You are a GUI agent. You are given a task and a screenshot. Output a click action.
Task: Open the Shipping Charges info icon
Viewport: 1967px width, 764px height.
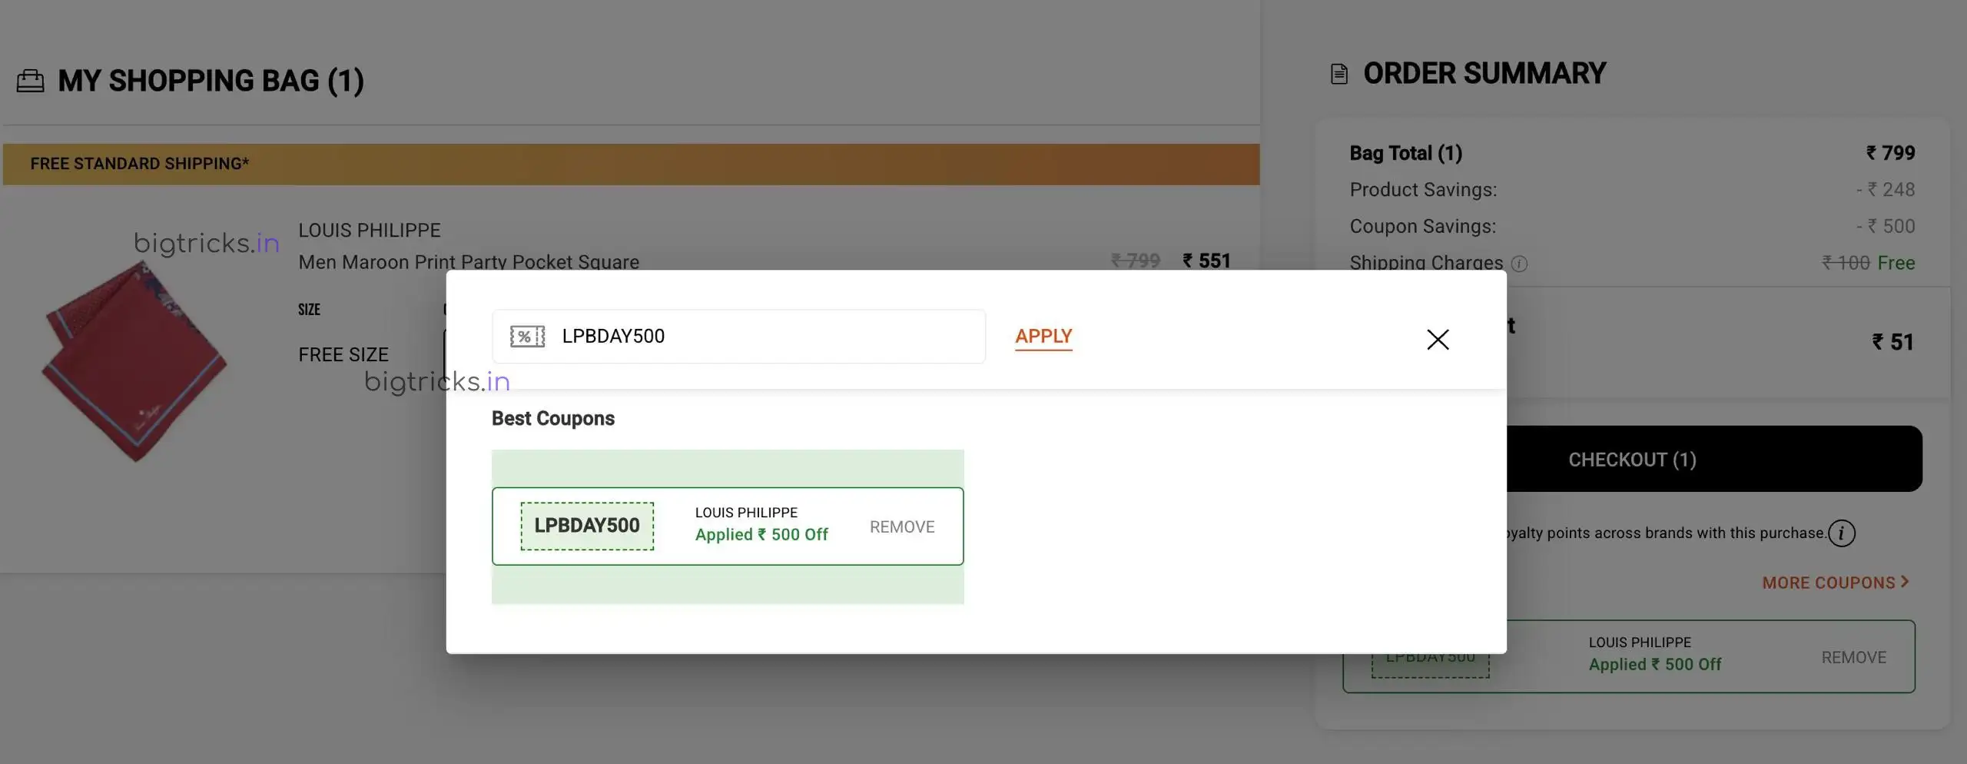point(1519,264)
